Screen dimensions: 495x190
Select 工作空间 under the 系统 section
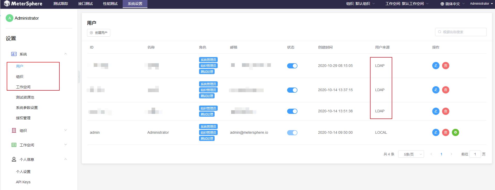(23, 87)
